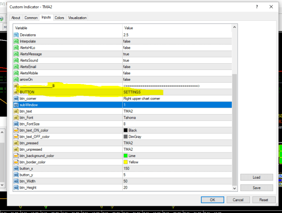Open the dialog help question mark
Image resolution: width=282 pixels, height=213 pixels.
pyautogui.click(x=257, y=7)
